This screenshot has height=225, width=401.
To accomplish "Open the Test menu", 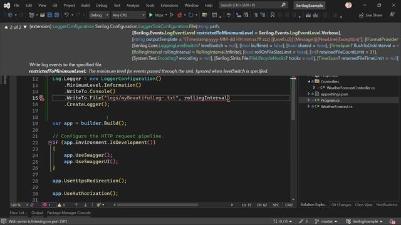I will (117, 5).
